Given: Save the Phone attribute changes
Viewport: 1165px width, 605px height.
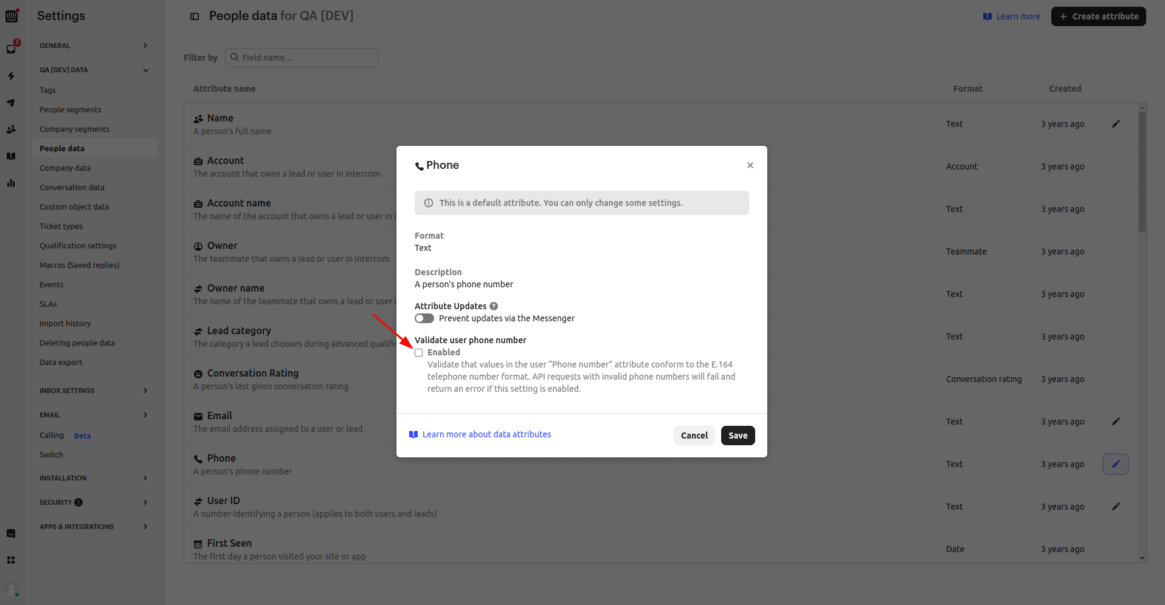Looking at the screenshot, I should tap(738, 436).
